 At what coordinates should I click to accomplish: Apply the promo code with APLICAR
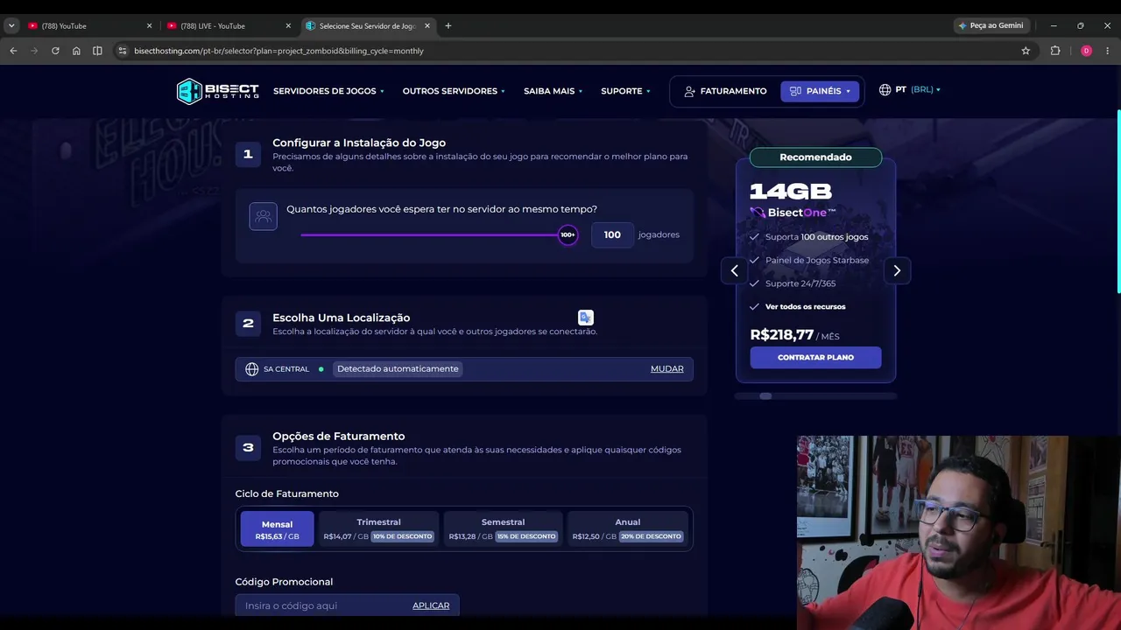[431, 605]
